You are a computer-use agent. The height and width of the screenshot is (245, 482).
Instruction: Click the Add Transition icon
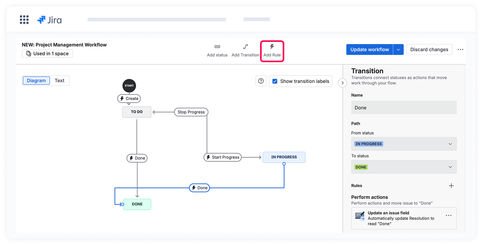point(245,47)
